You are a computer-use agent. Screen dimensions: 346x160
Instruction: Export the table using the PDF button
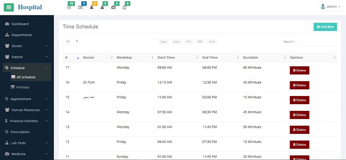(200, 41)
